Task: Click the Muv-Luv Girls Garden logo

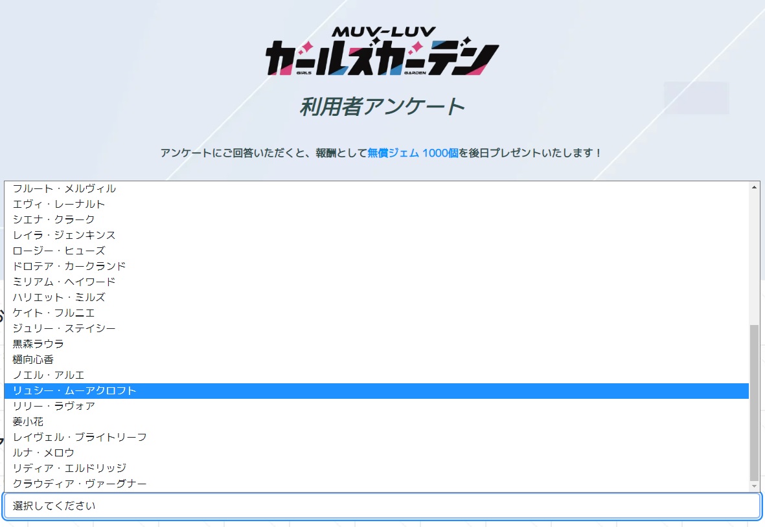Action: click(x=382, y=52)
